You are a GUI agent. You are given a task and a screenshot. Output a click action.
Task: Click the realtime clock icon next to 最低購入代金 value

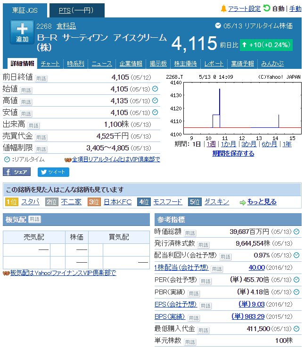click(296, 329)
